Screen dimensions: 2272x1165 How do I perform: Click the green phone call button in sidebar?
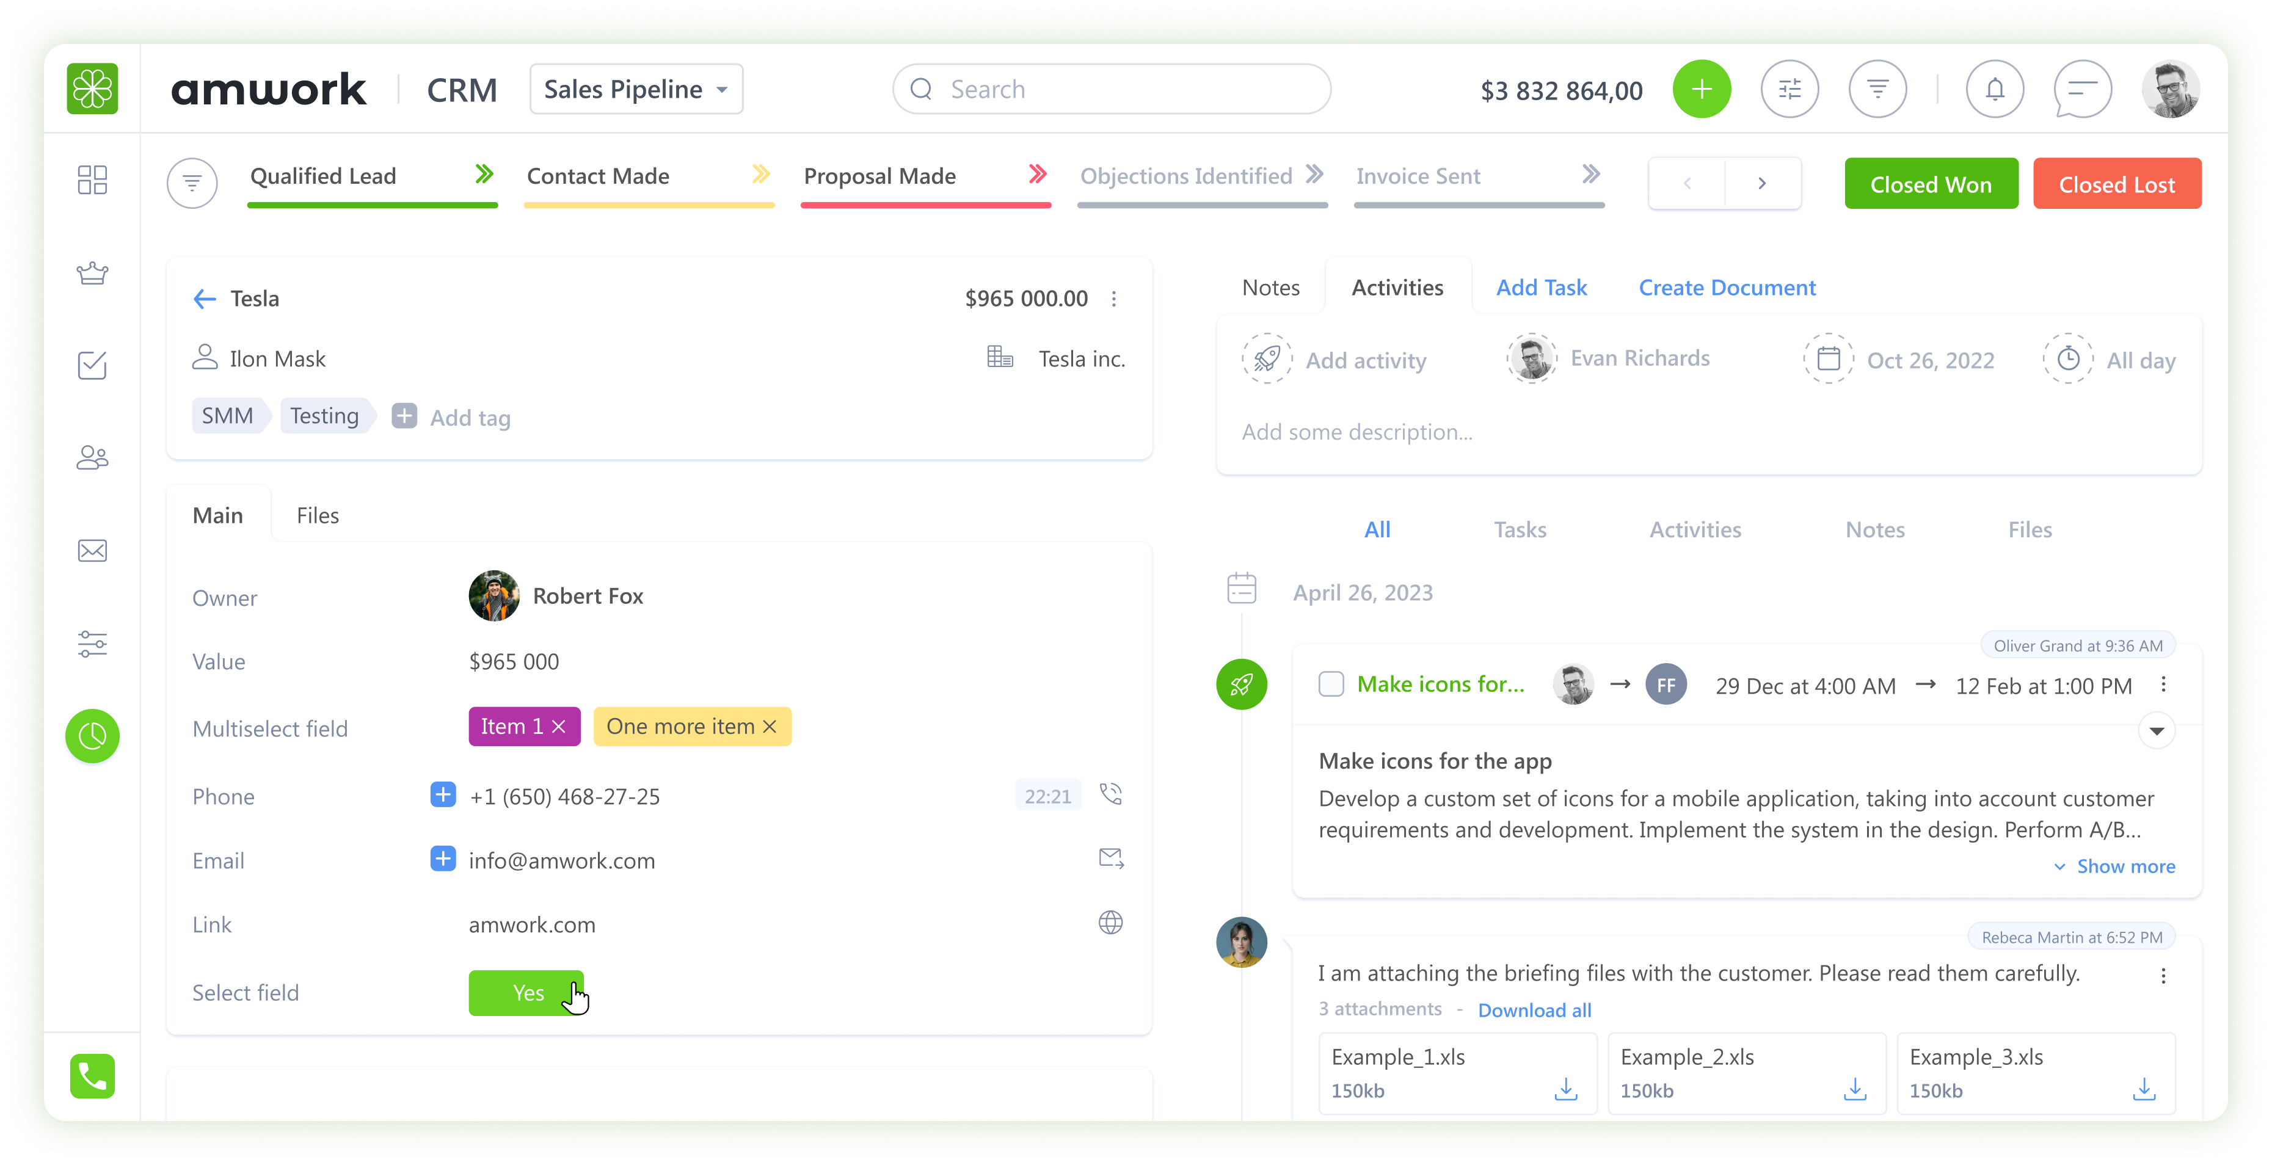click(x=92, y=1076)
